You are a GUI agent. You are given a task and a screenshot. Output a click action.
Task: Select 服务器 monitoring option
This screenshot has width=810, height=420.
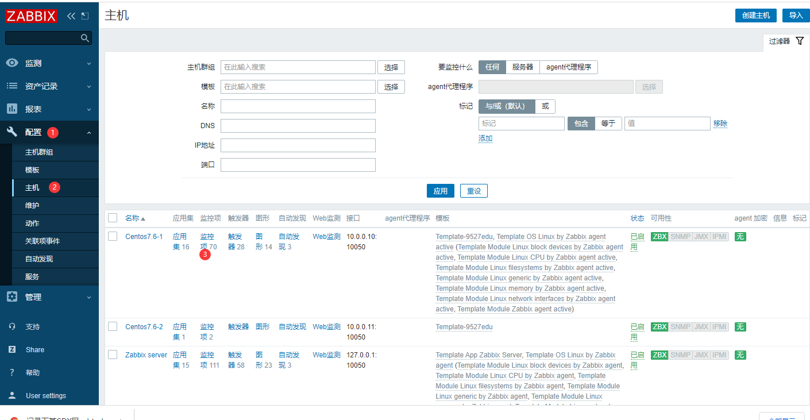coord(523,67)
